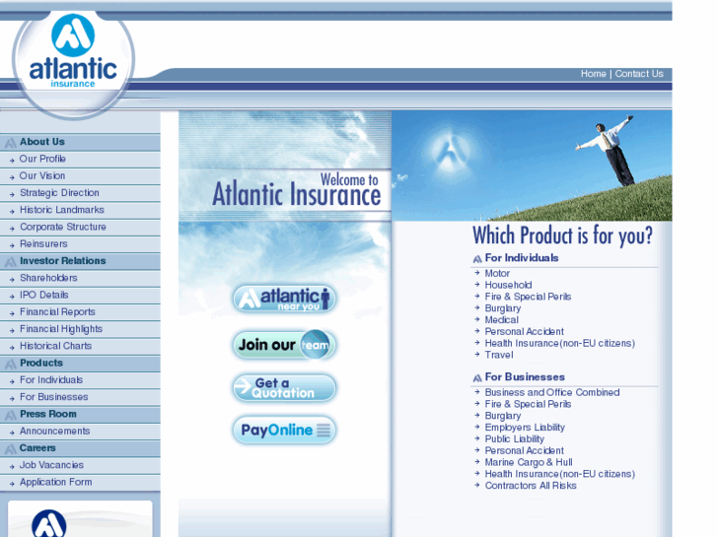Open Contractors All Risks
The height and width of the screenshot is (537, 717).
click(x=531, y=486)
